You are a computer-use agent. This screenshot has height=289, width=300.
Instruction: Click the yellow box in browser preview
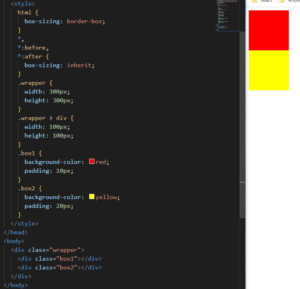tap(269, 70)
